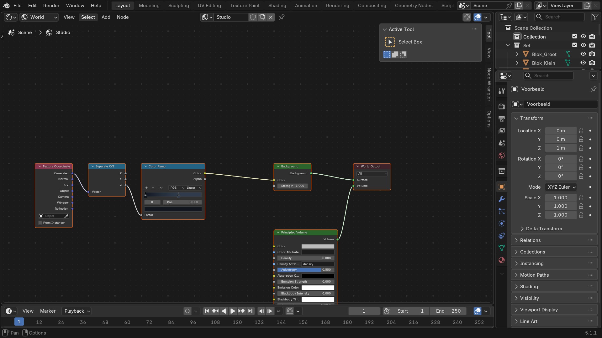Click the outliner filter funnel icon
The image size is (602, 338).
(595, 17)
